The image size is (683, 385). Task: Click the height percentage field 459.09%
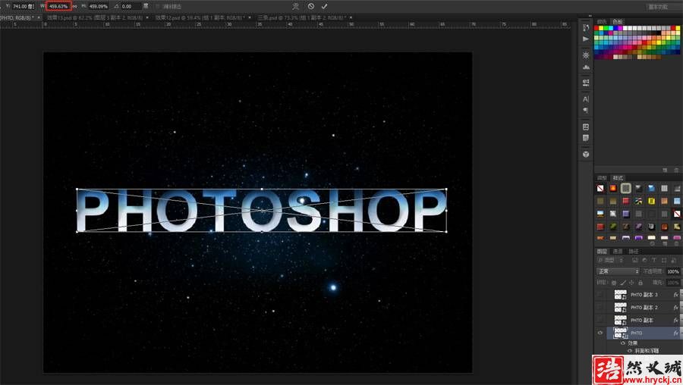99,6
